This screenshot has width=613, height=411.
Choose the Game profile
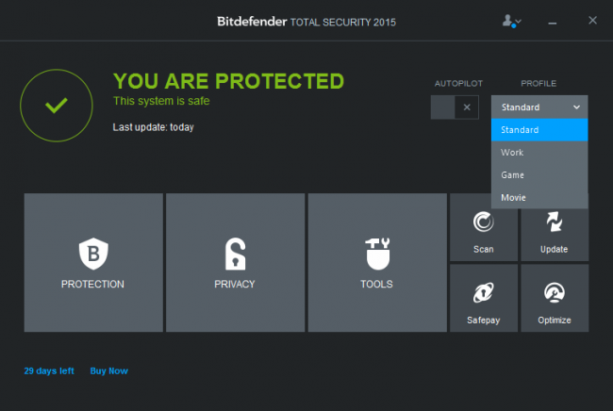click(539, 175)
